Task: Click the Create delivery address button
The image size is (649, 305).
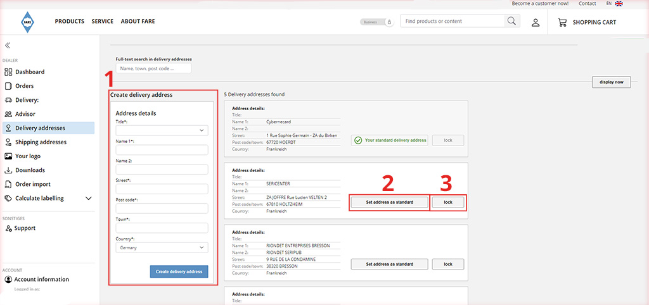Action: coord(179,271)
